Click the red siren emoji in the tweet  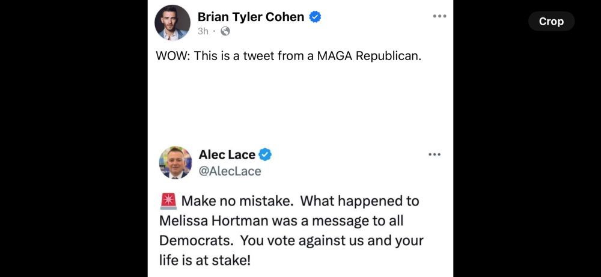click(x=168, y=201)
